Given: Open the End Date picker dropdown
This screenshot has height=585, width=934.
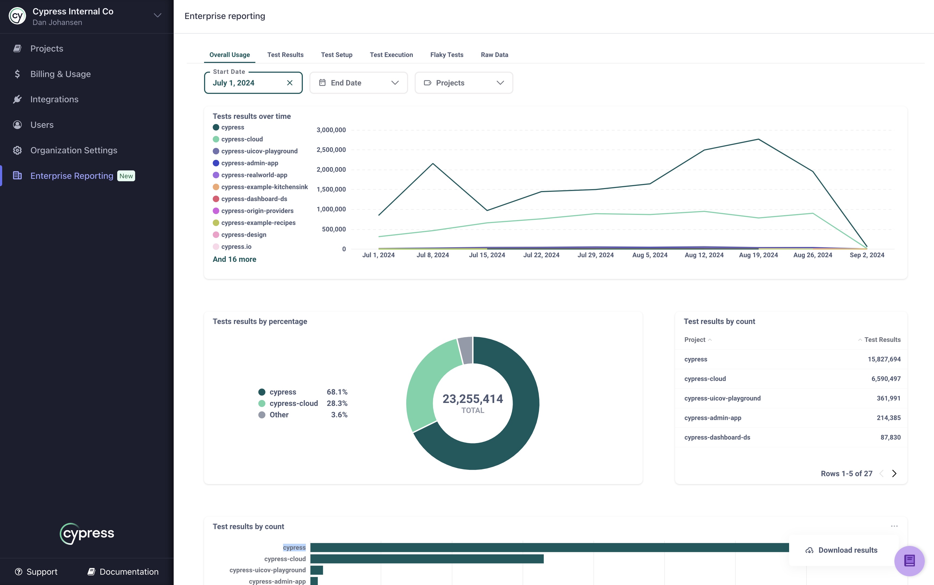Looking at the screenshot, I should tap(357, 82).
